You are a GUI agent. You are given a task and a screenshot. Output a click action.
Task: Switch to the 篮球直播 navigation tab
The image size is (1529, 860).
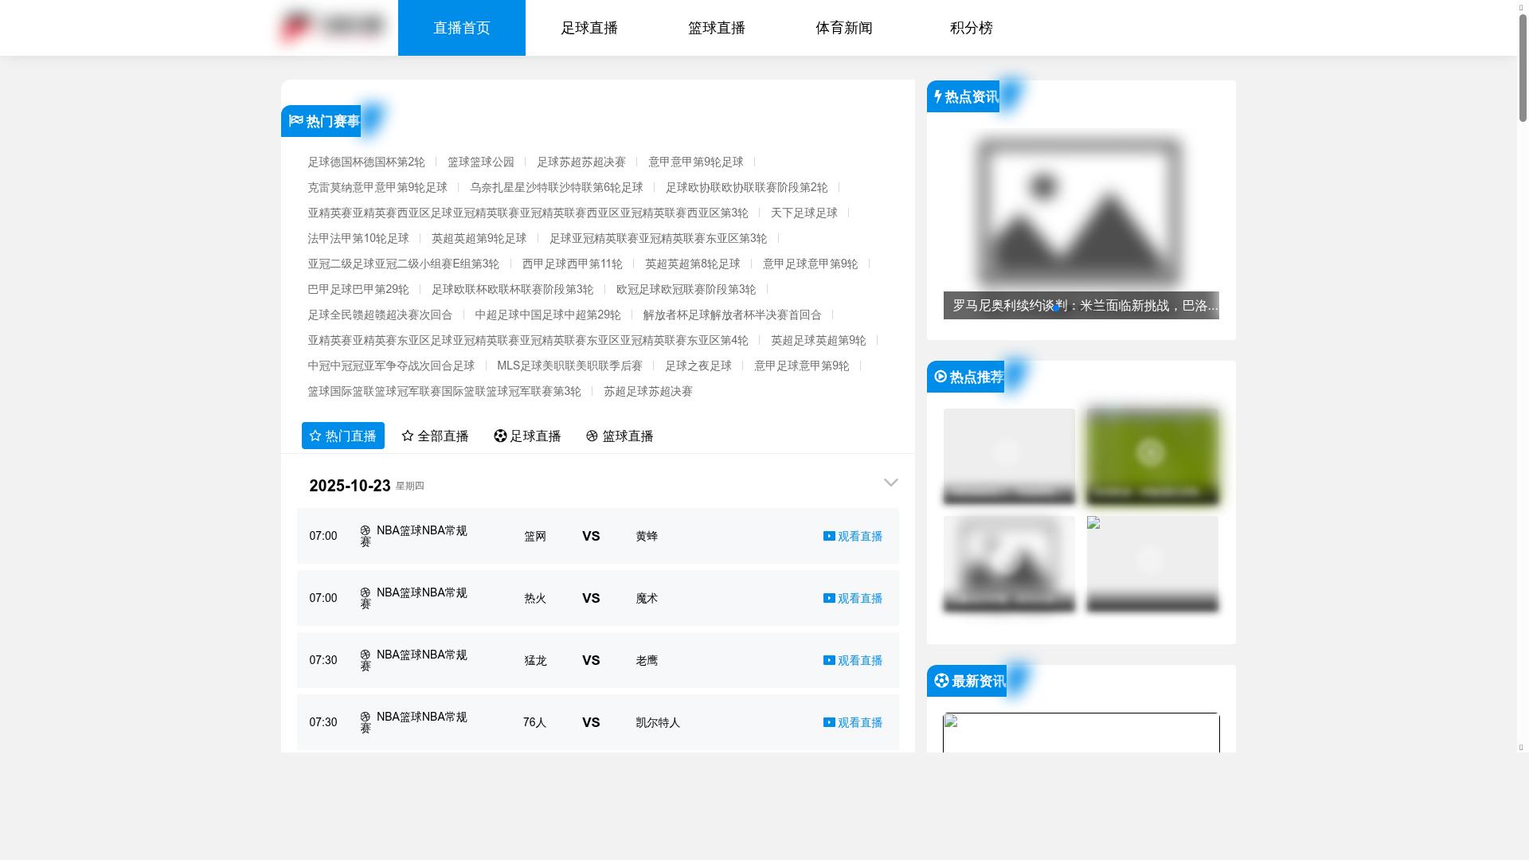[x=716, y=27]
